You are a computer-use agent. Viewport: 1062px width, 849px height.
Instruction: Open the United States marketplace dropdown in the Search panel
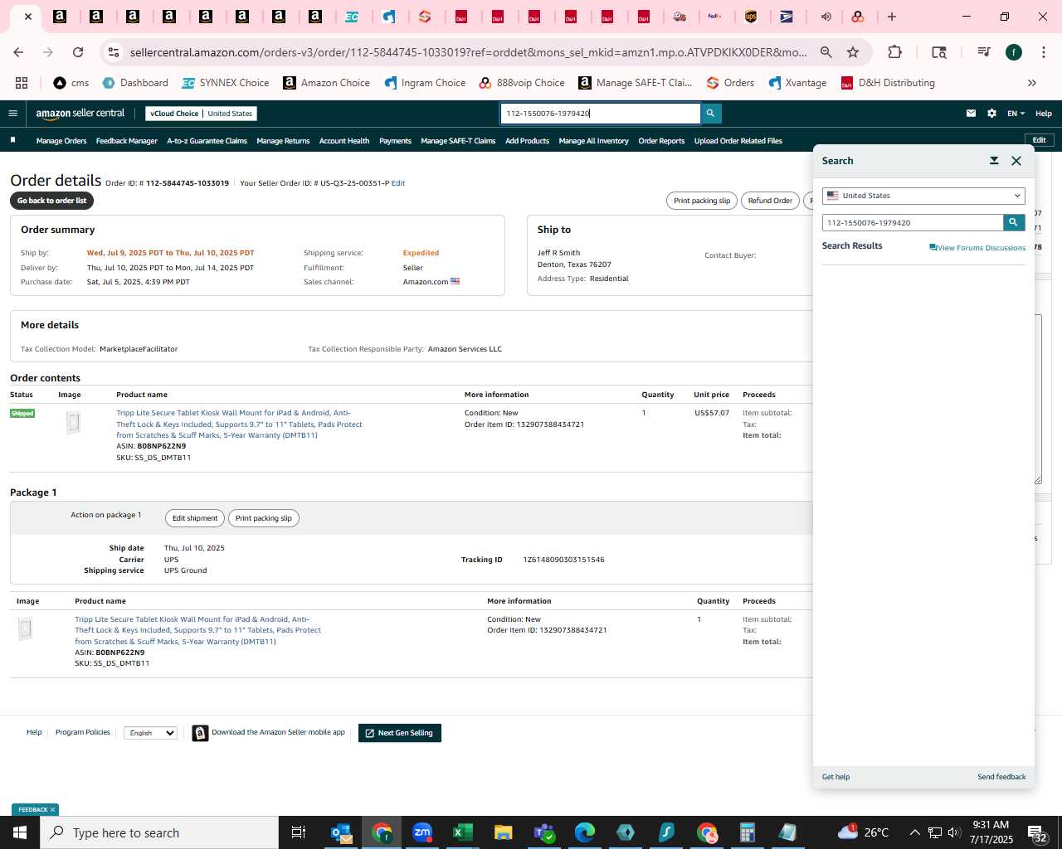pos(923,196)
